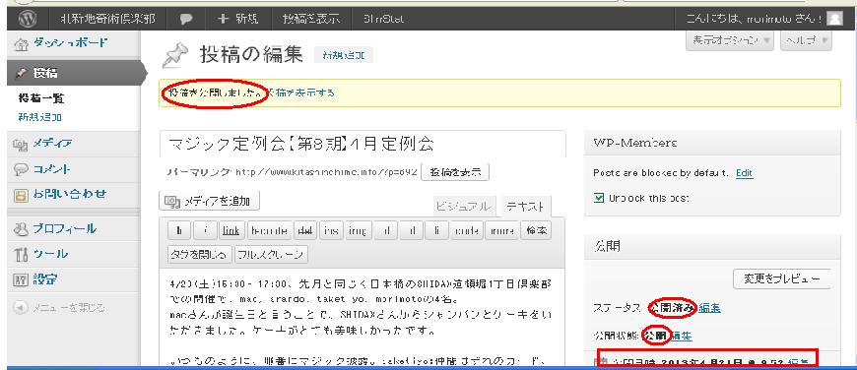Open the WordPress logo menu
857x370 pixels.
click(27, 19)
